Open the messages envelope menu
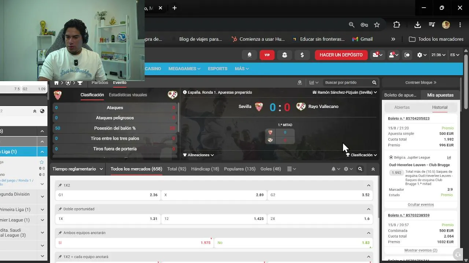This screenshot has height=263, width=469. (x=377, y=55)
